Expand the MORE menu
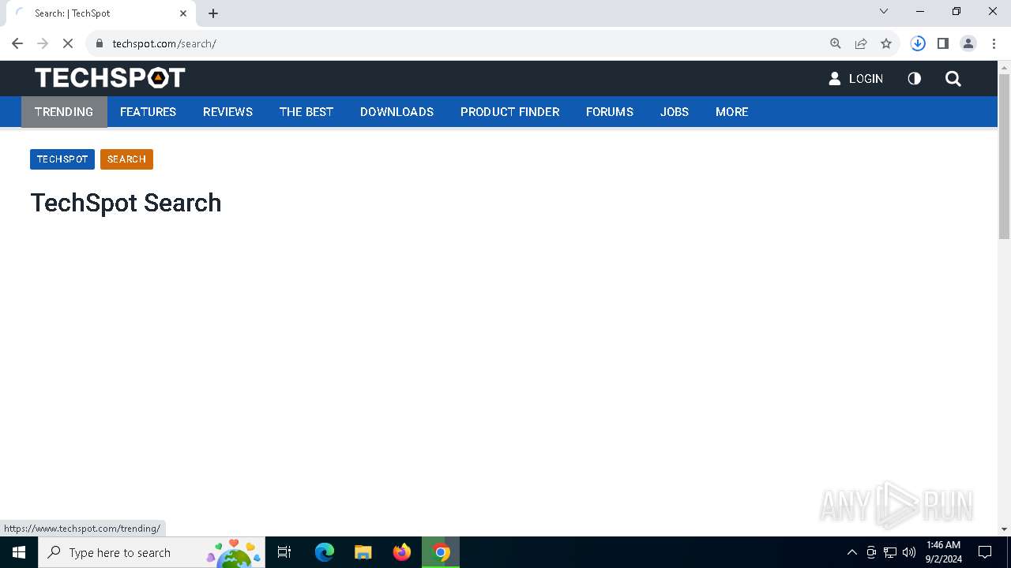This screenshot has width=1011, height=568. tap(731, 112)
